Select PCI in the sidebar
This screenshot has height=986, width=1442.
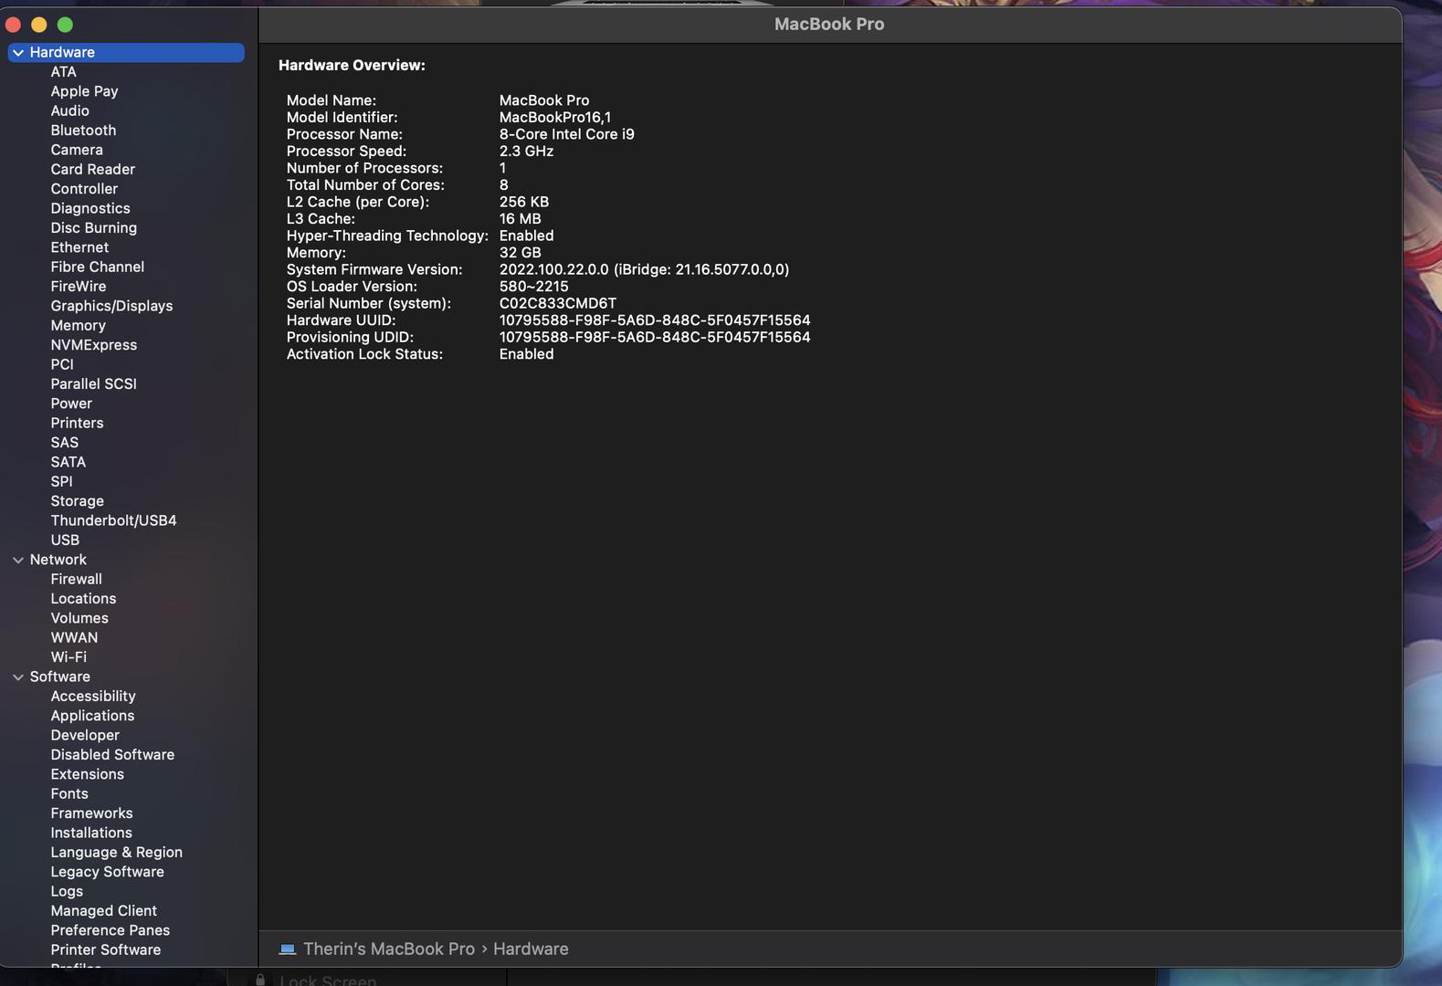(62, 364)
